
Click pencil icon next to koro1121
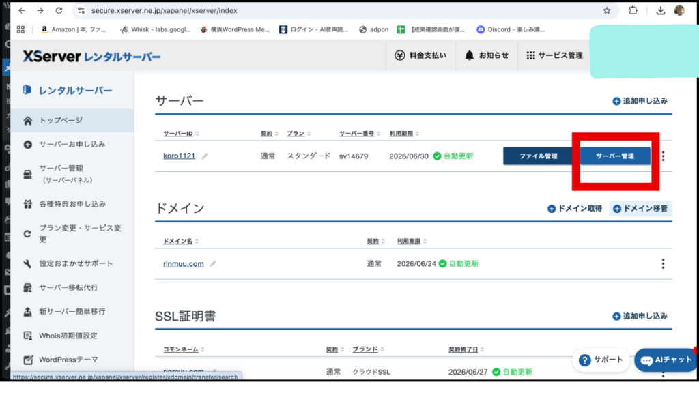(205, 156)
